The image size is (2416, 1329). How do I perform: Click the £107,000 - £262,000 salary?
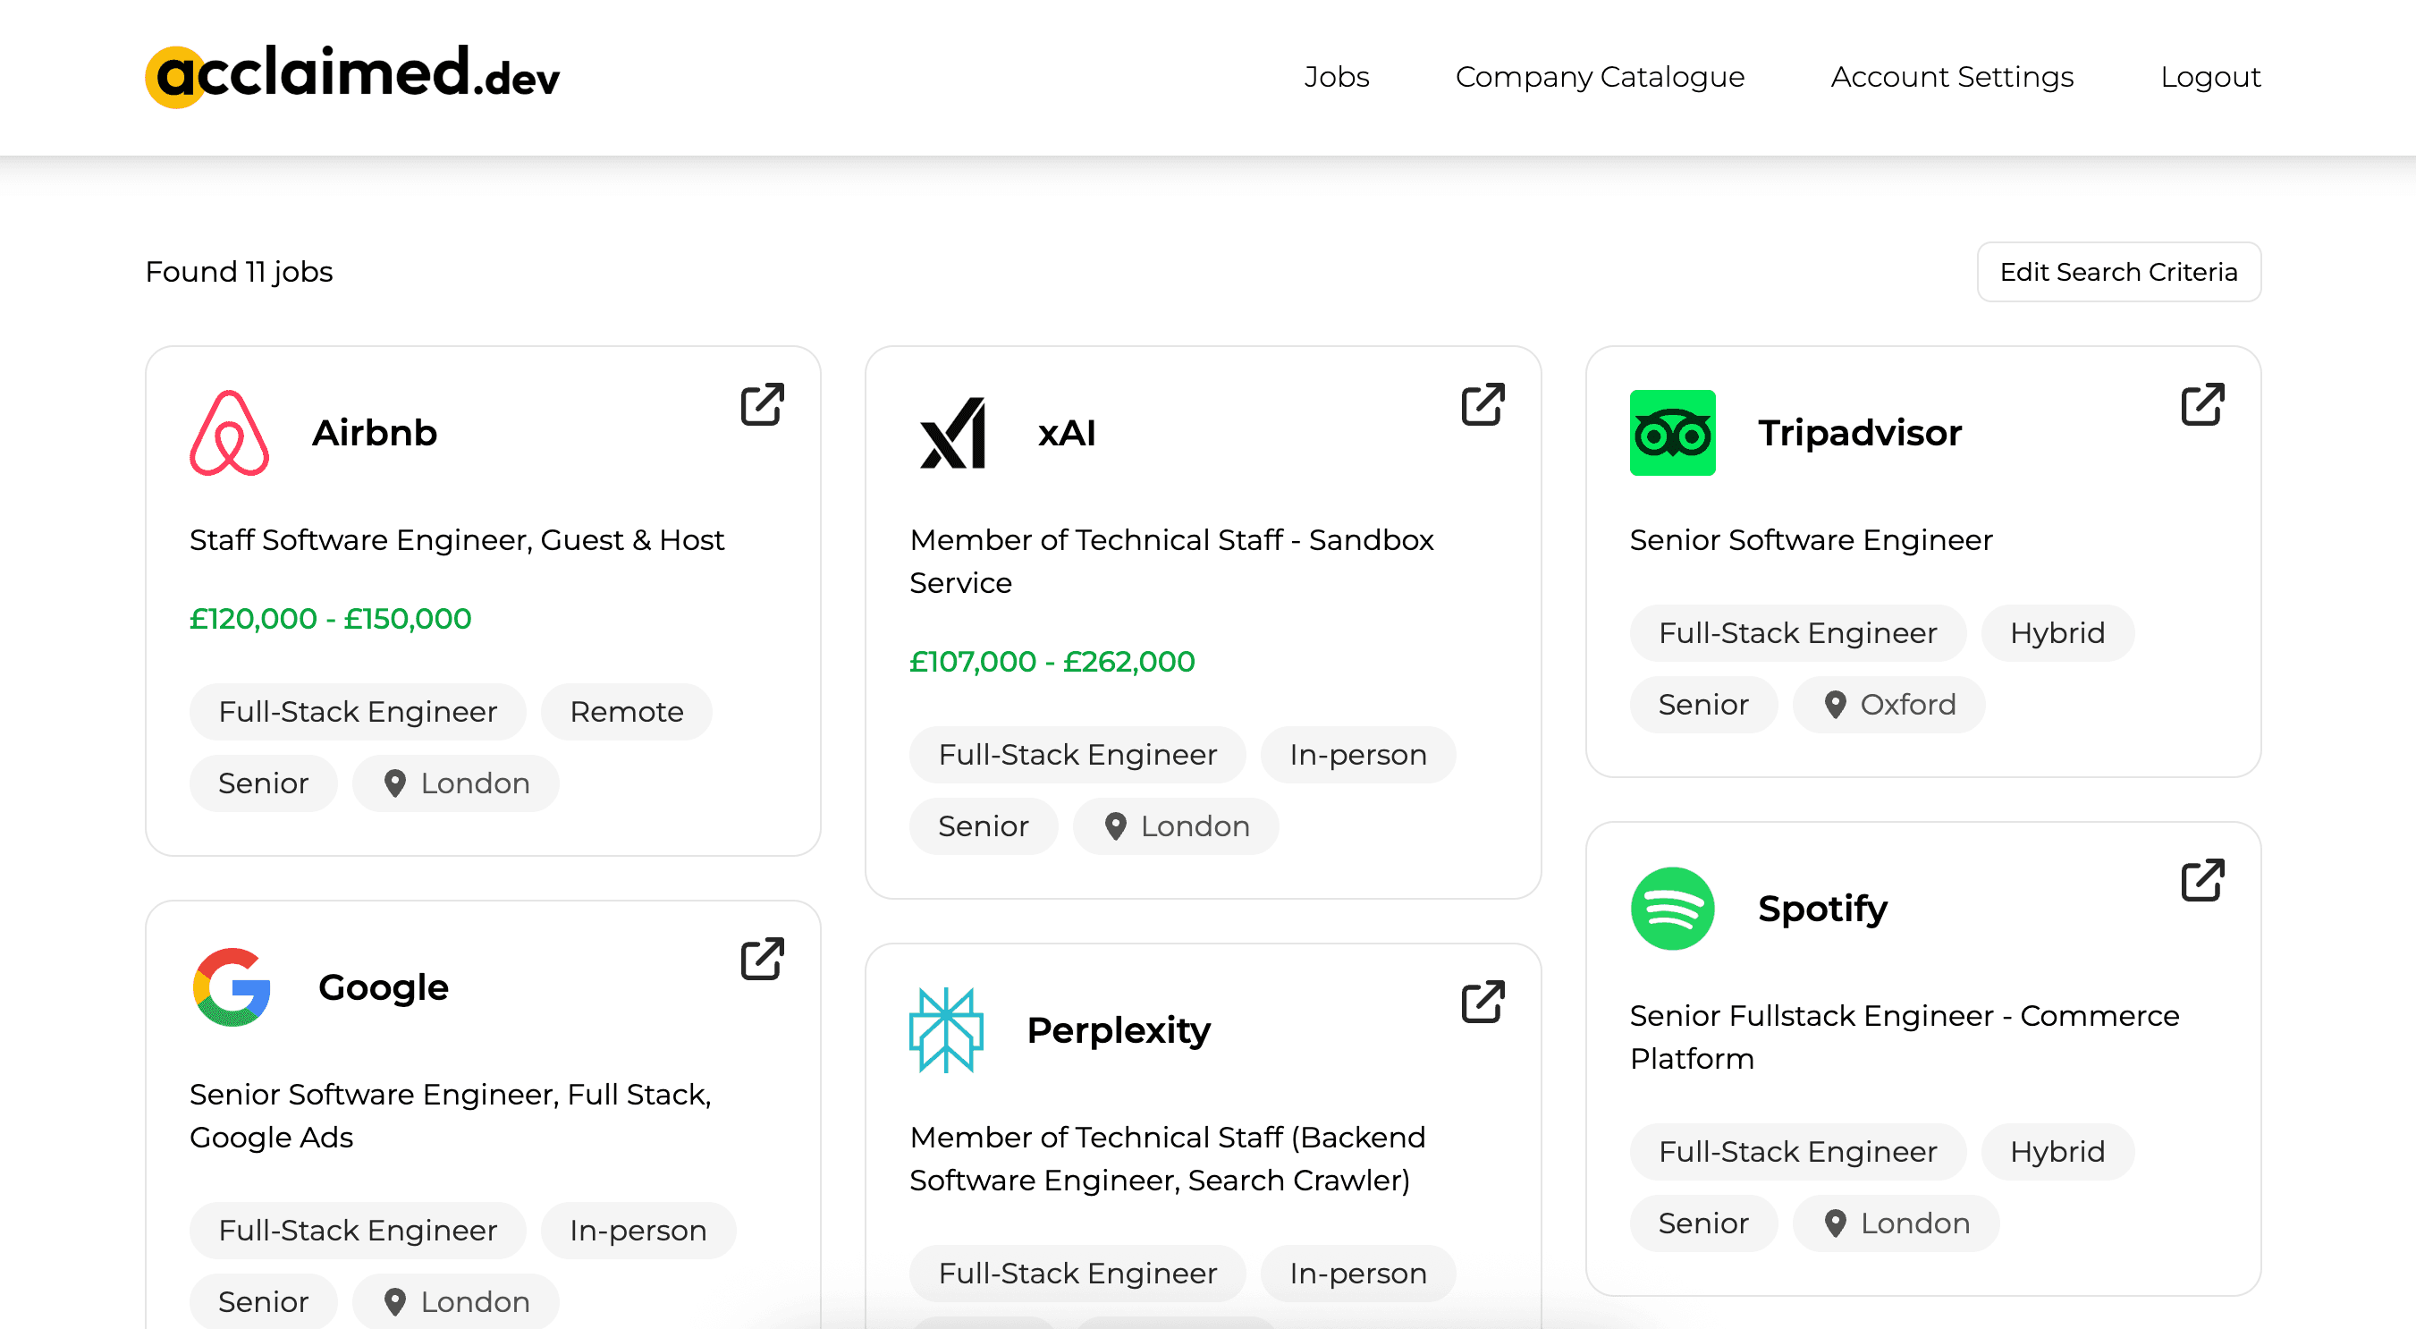click(x=1052, y=662)
